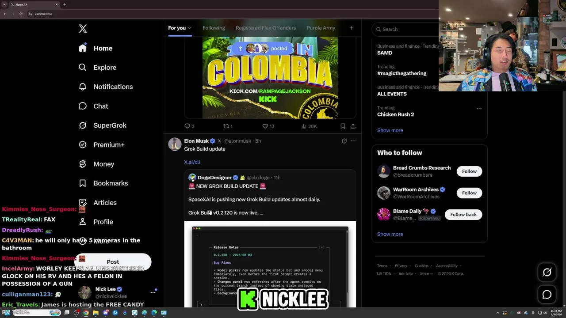The width and height of the screenshot is (566, 318).
Task: Open the Terms footer link
Action: pos(382,266)
